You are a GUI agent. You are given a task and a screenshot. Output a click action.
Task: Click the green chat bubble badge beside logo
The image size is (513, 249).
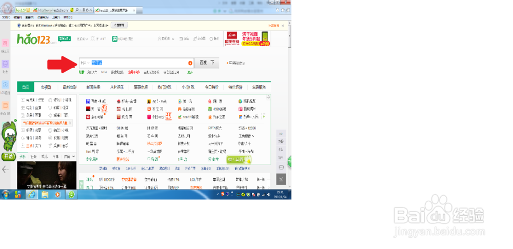[x=64, y=39]
